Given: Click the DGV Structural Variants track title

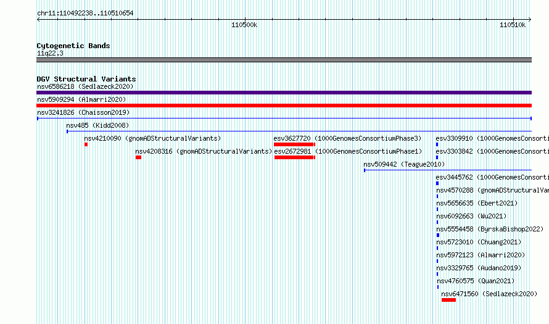Looking at the screenshot, I should (x=86, y=79).
